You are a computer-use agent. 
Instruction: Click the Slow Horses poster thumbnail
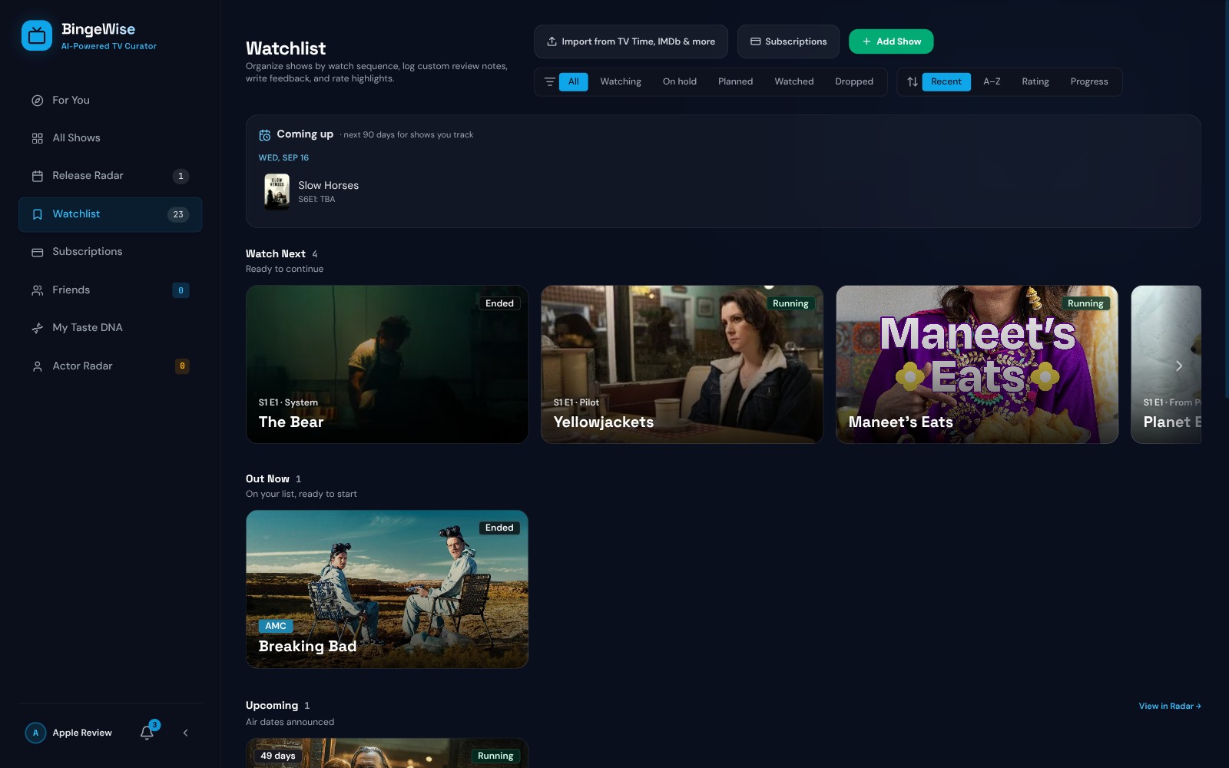coord(277,192)
